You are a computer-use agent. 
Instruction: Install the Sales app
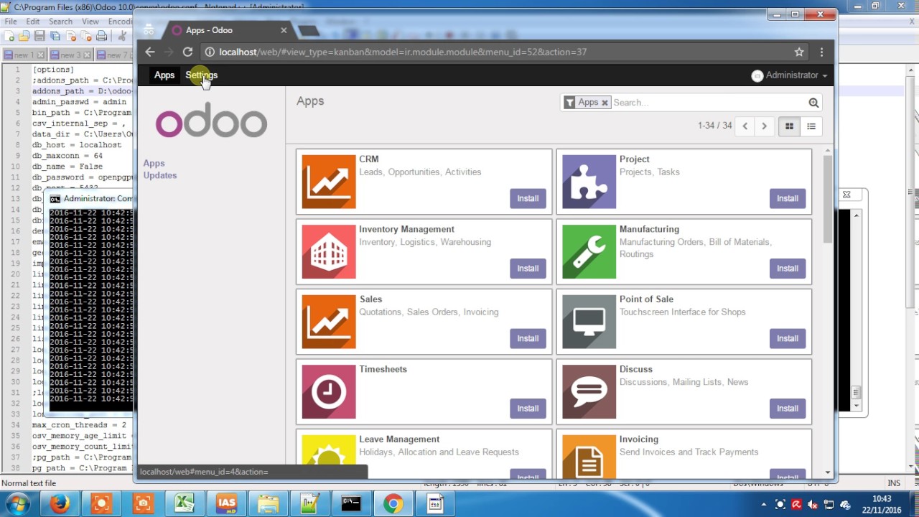(528, 338)
